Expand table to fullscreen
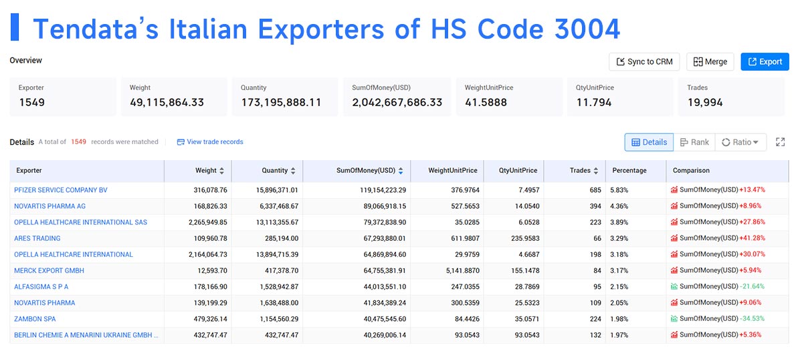Viewport: 796px width, 353px height. coord(780,142)
